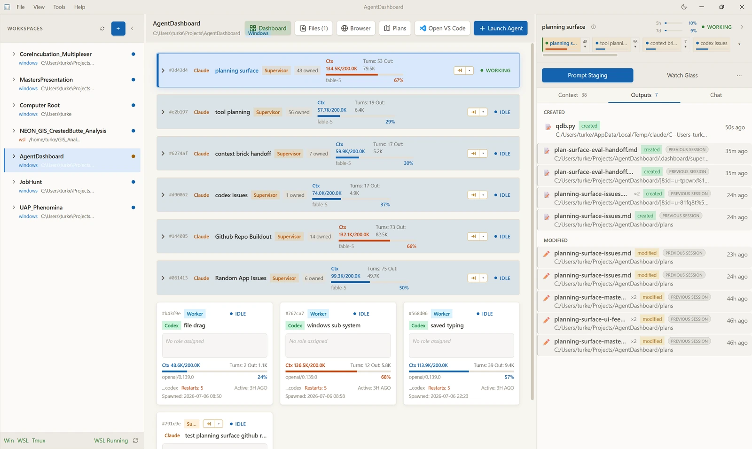752x449 pixels.
Task: Switch terminal to WSL
Action: 23,441
